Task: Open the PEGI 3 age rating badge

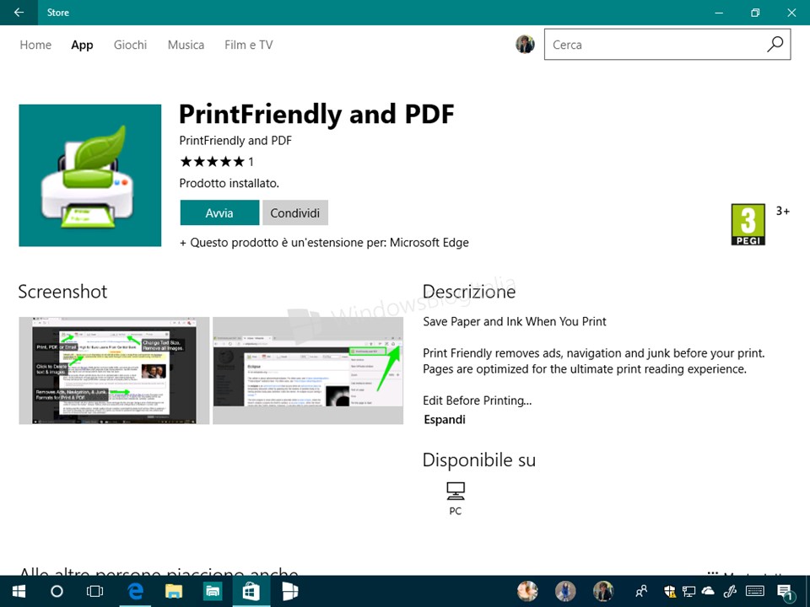Action: [748, 224]
